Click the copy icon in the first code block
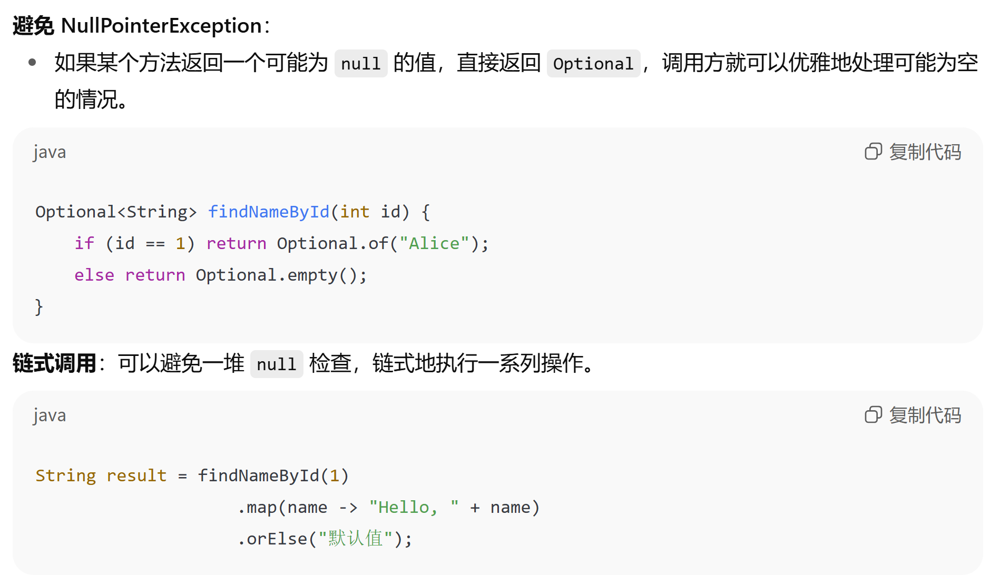 click(x=872, y=152)
